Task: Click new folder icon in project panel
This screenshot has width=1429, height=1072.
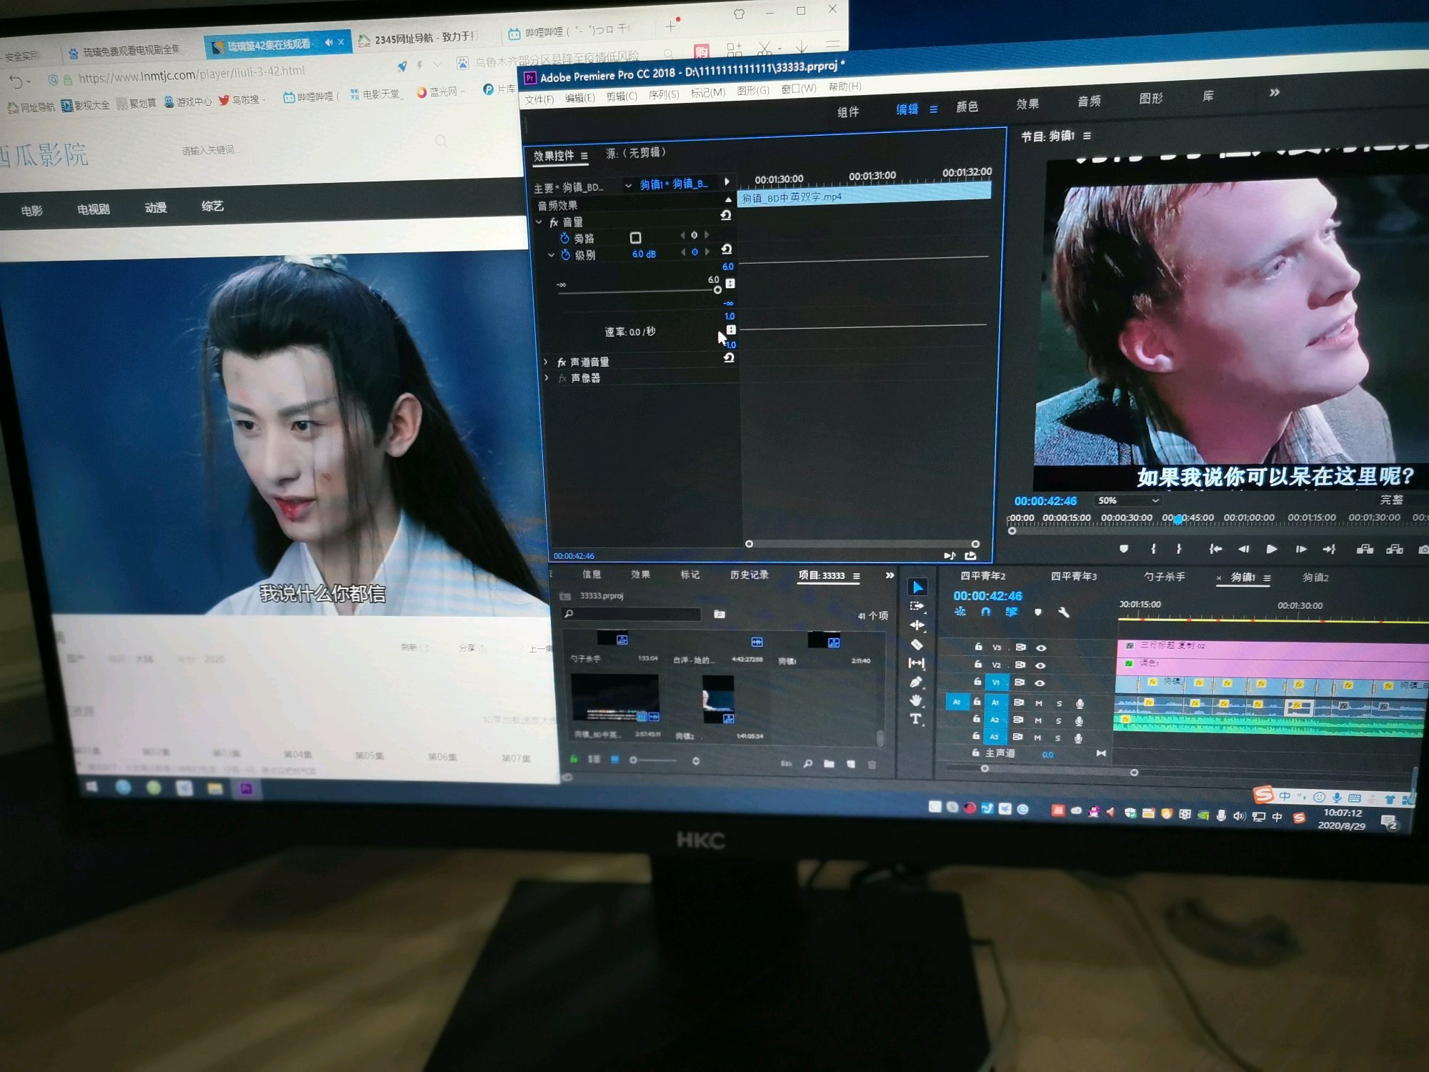Action: tap(829, 764)
